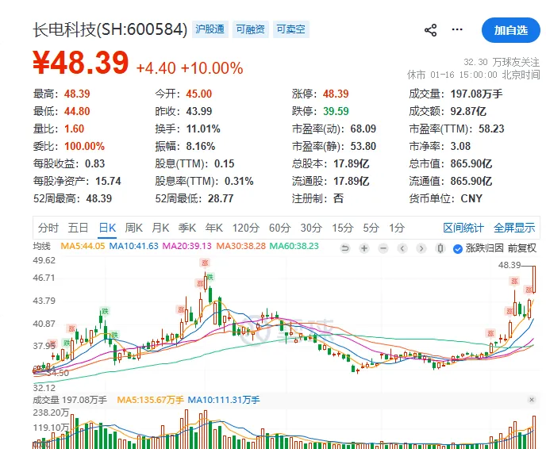The height and width of the screenshot is (449, 546).
Task: Click the 涨 marker at the chart peak
Action: point(205,263)
